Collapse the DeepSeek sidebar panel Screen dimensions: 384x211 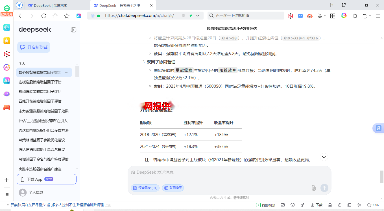(73, 30)
